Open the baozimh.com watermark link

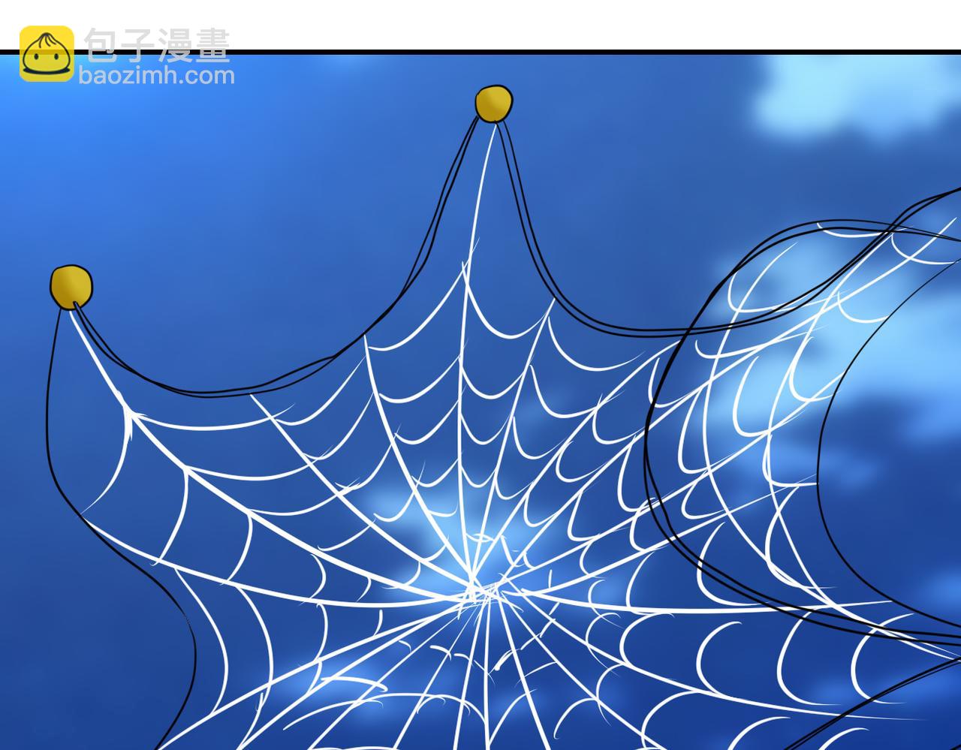[156, 76]
